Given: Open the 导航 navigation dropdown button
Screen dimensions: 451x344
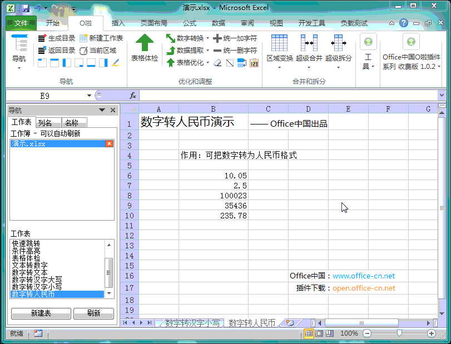Looking at the screenshot, I should coord(19,52).
